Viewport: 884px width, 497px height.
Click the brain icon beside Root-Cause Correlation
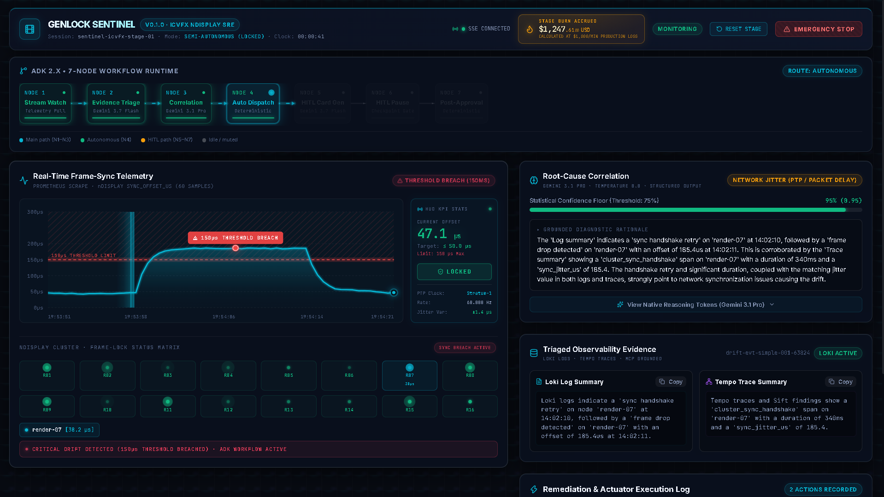click(534, 181)
